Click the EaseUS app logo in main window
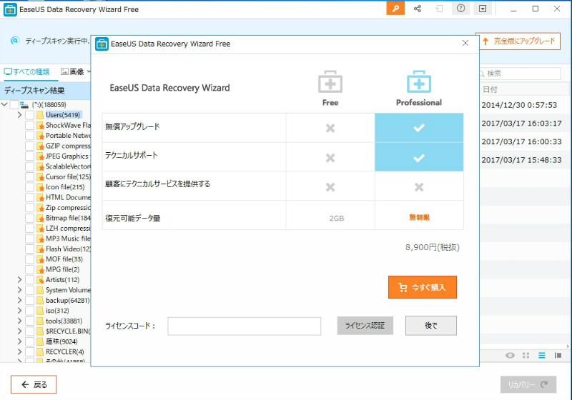 pos(10,9)
